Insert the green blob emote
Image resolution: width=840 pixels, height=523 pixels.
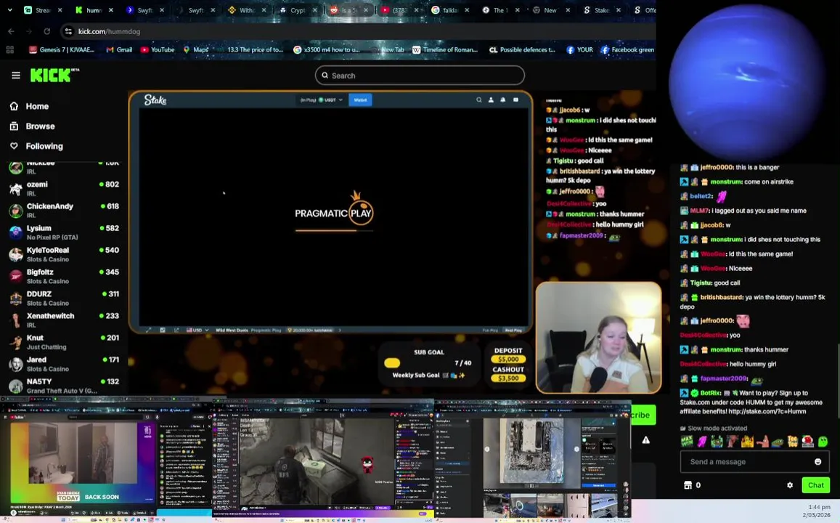point(823,442)
